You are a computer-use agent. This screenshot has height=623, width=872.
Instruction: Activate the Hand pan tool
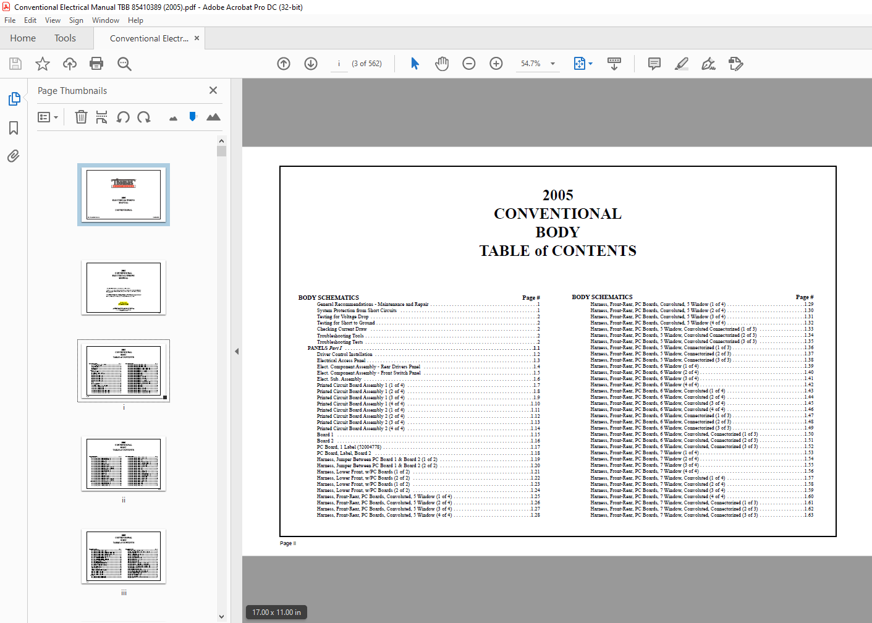(x=442, y=64)
